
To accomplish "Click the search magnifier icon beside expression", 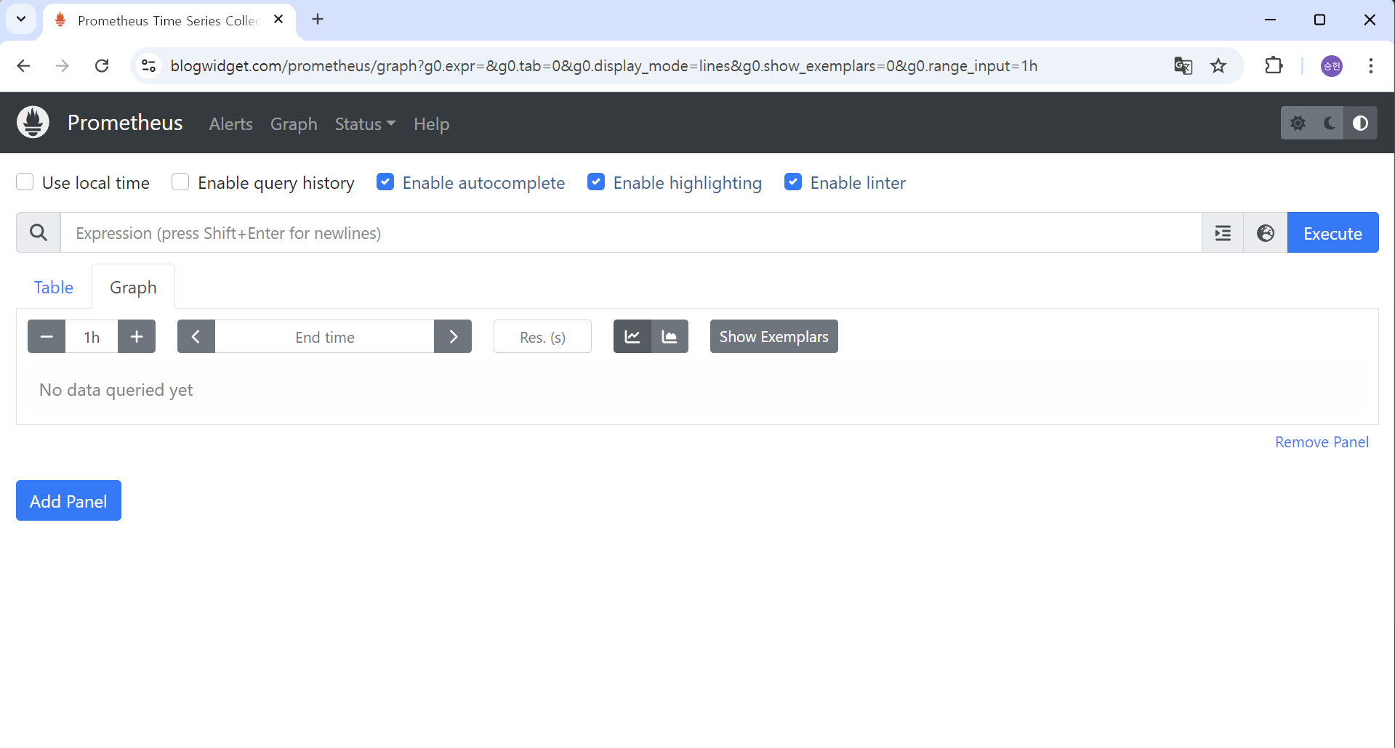I will point(39,232).
